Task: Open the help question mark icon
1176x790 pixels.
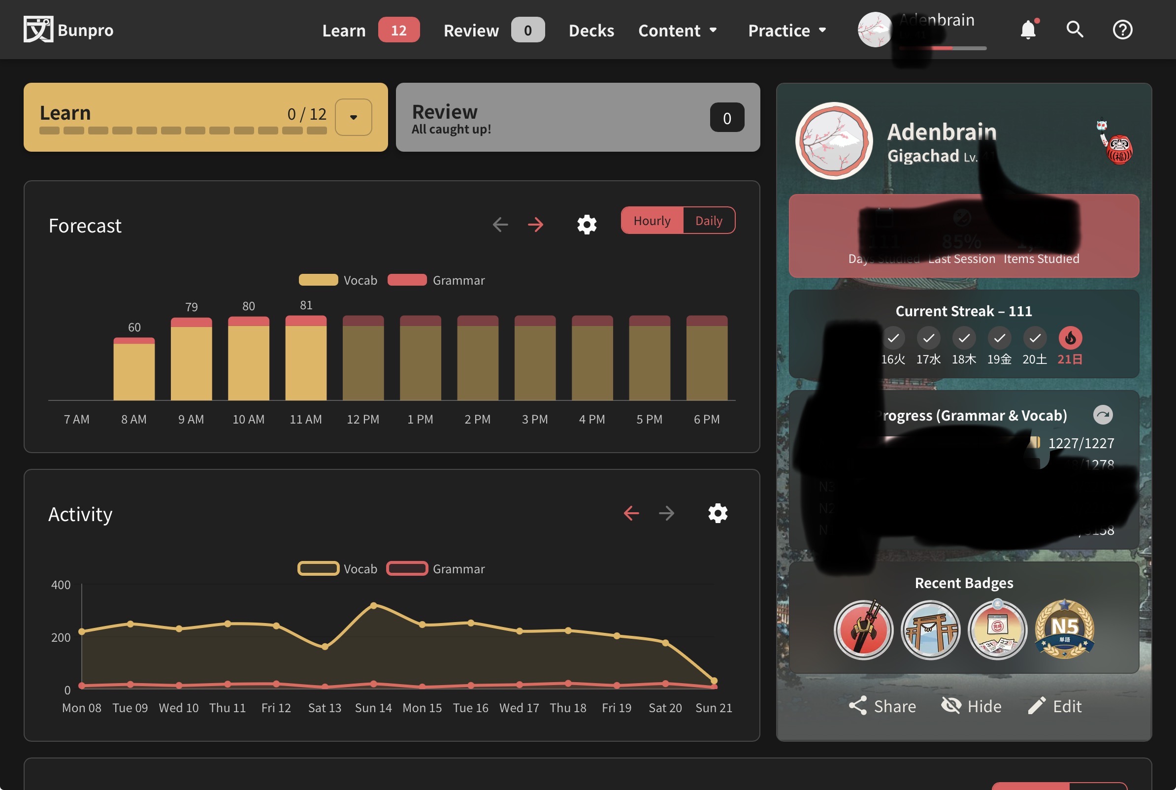Action: click(1122, 30)
